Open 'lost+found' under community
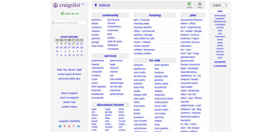280x132 pixels. click(x=113, y=20)
